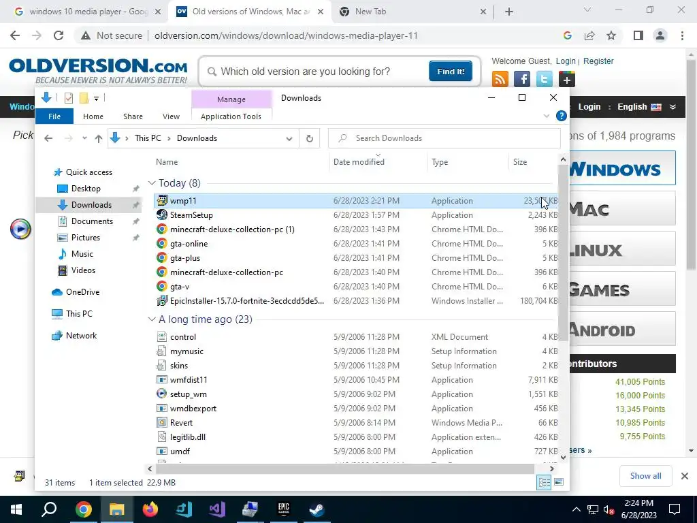Image resolution: width=697 pixels, height=523 pixels.
Task: Click the Search Downloads field
Action: (444, 138)
